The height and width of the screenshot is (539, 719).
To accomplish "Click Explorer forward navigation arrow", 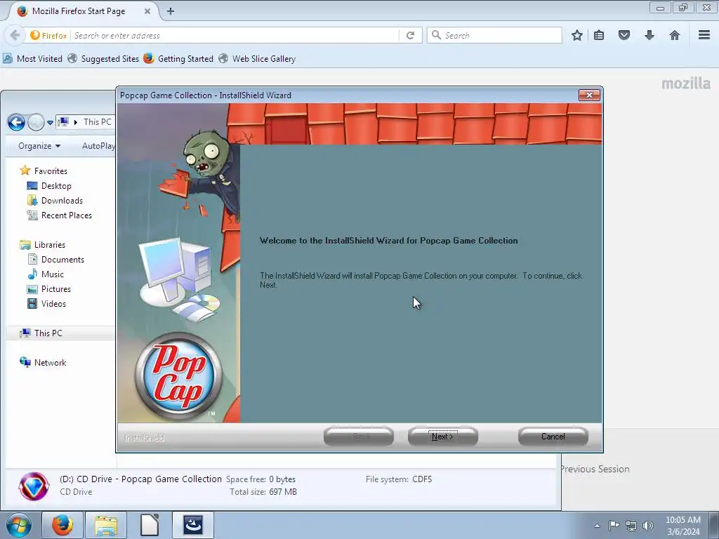I will 36,122.
